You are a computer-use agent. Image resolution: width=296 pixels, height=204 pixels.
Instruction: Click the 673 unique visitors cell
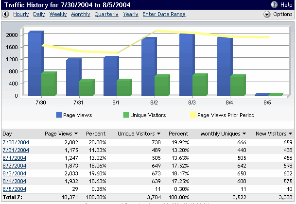[157, 173]
